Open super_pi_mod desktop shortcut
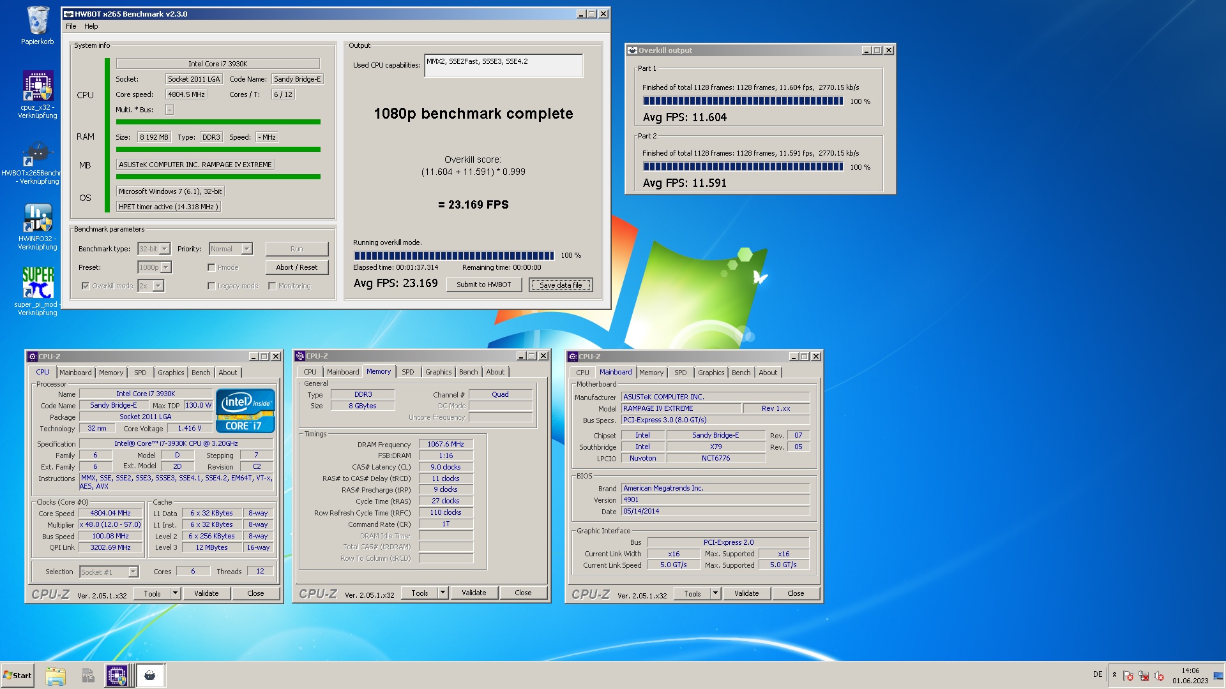The image size is (1226, 689). pos(38,291)
